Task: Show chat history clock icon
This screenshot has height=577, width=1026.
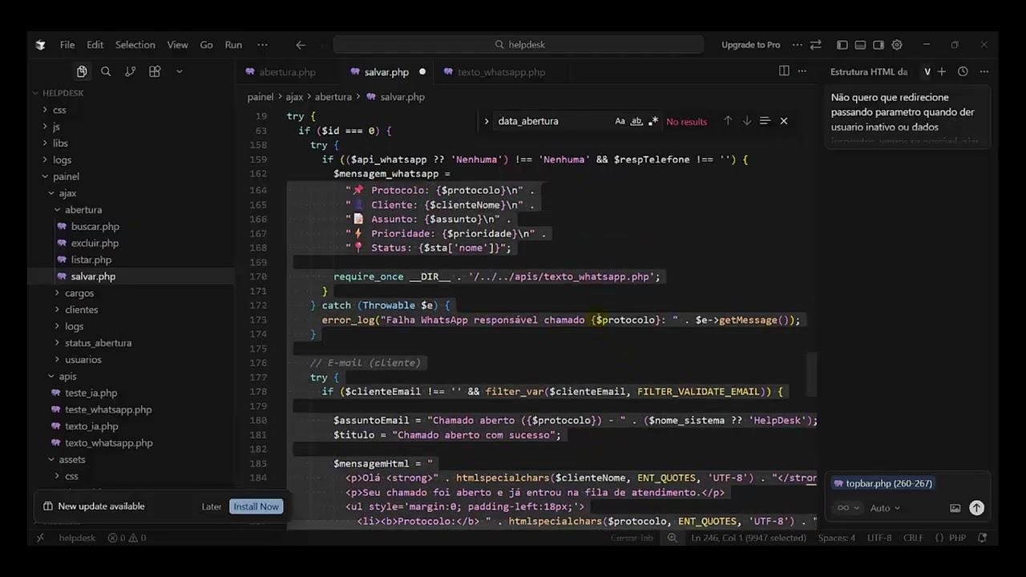Action: tap(963, 71)
